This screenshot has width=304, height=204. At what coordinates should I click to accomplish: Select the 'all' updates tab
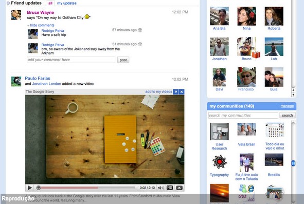[50, 3]
